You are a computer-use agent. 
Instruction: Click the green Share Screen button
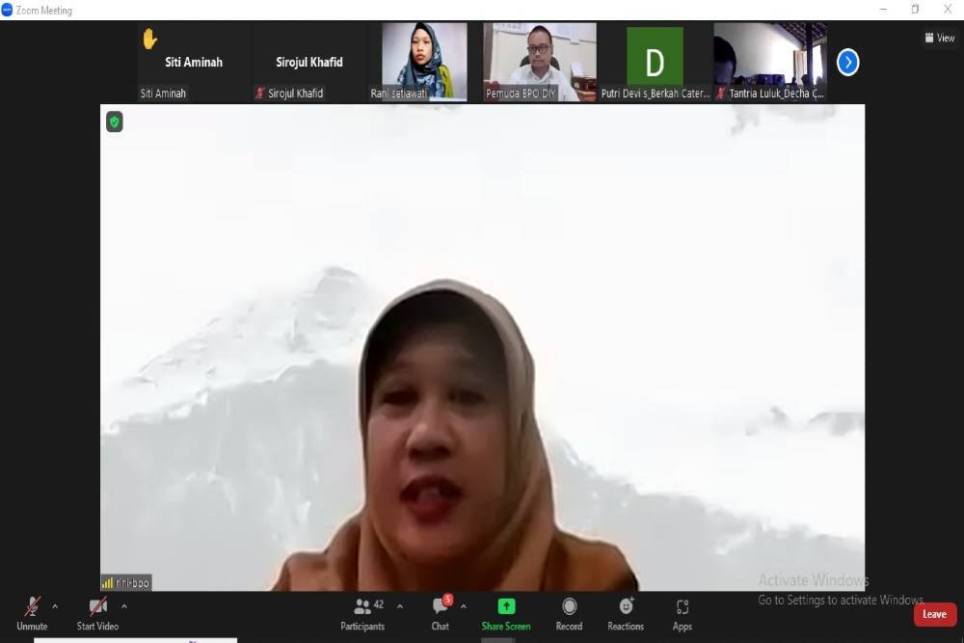tap(506, 613)
